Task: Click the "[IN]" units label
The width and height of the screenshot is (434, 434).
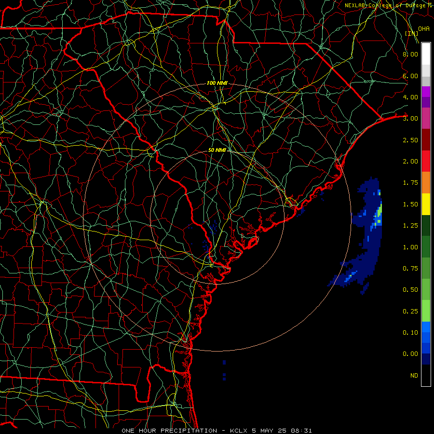Action: (411, 33)
